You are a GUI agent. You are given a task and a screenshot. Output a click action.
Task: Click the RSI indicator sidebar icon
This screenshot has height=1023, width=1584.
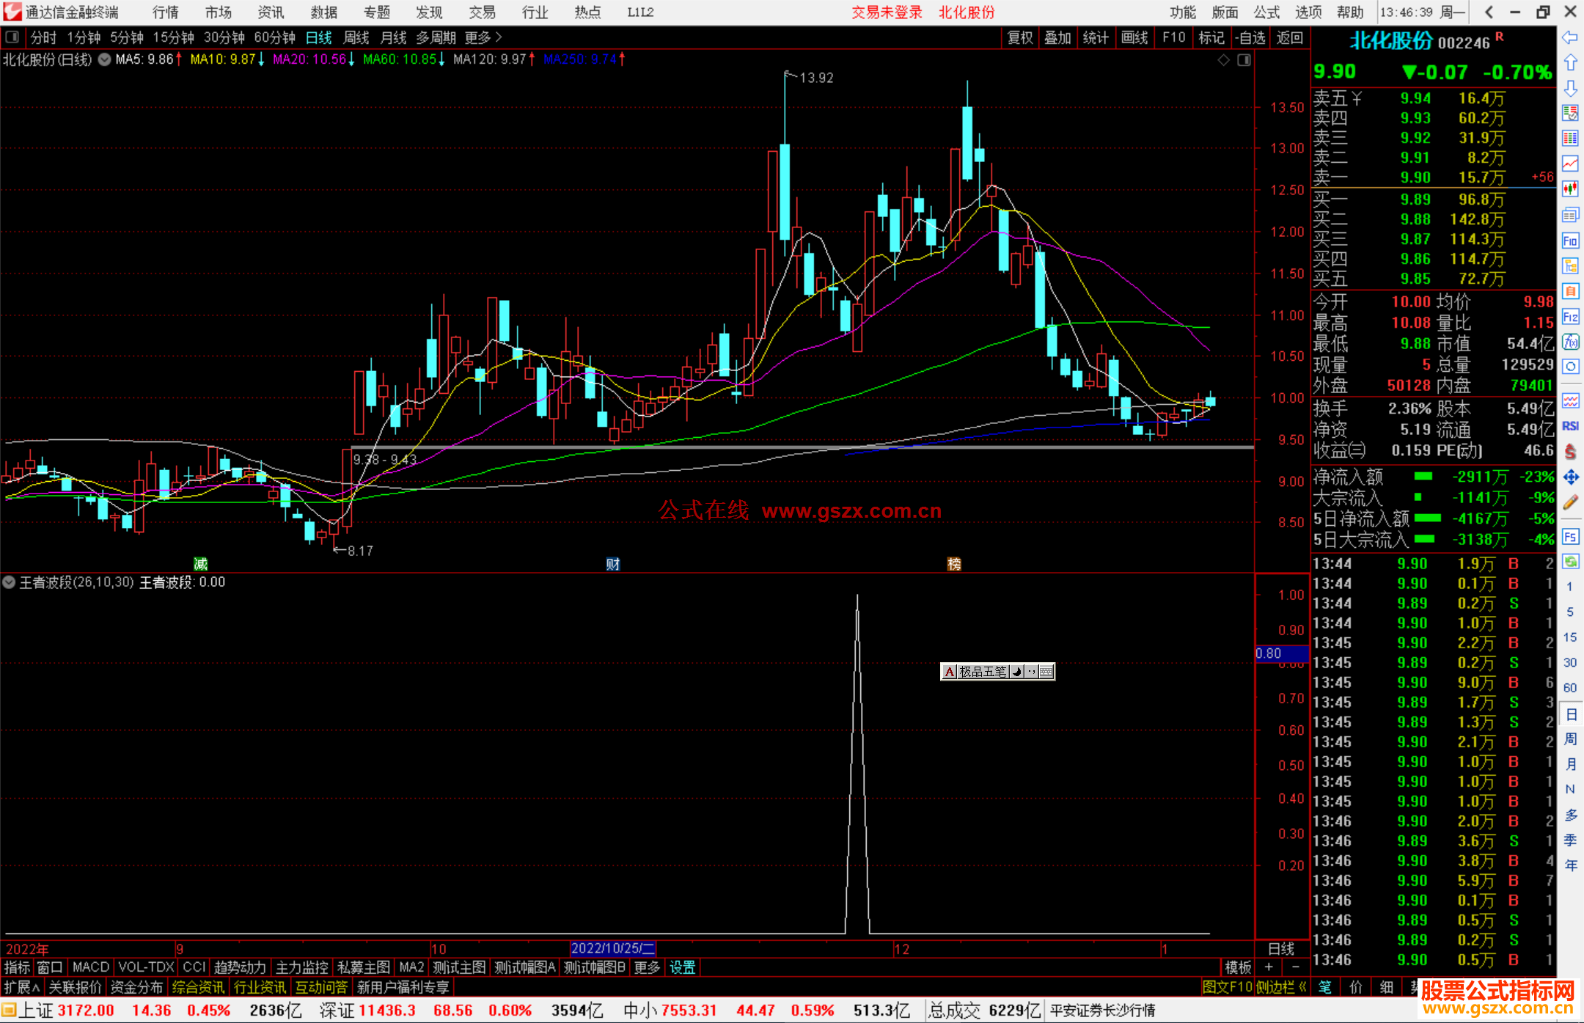(1570, 426)
